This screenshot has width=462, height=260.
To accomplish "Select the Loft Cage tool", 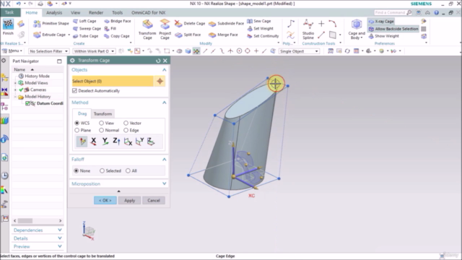I will click(84, 21).
